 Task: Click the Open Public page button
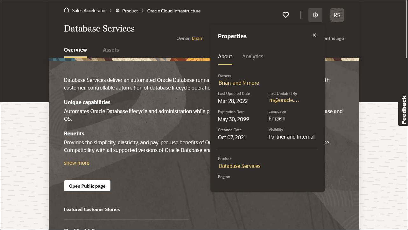coord(87,186)
